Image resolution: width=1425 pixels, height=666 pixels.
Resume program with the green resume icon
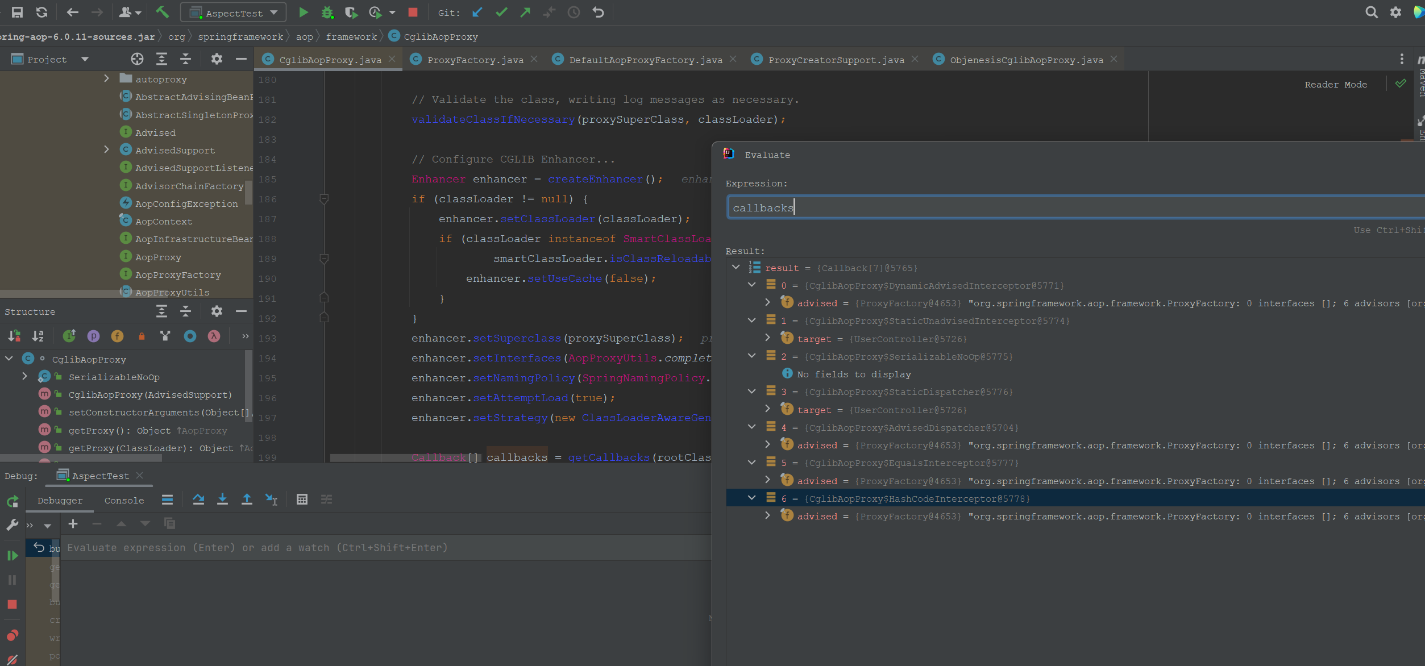coord(12,555)
